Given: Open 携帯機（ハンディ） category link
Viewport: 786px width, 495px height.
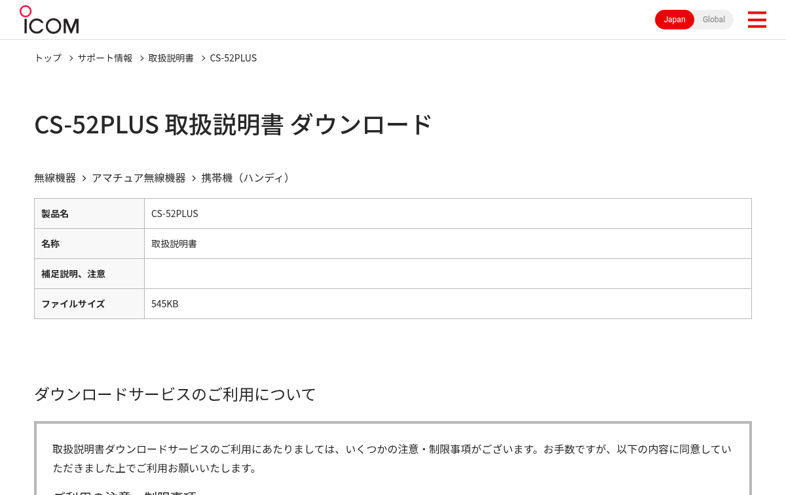Looking at the screenshot, I should (x=247, y=178).
